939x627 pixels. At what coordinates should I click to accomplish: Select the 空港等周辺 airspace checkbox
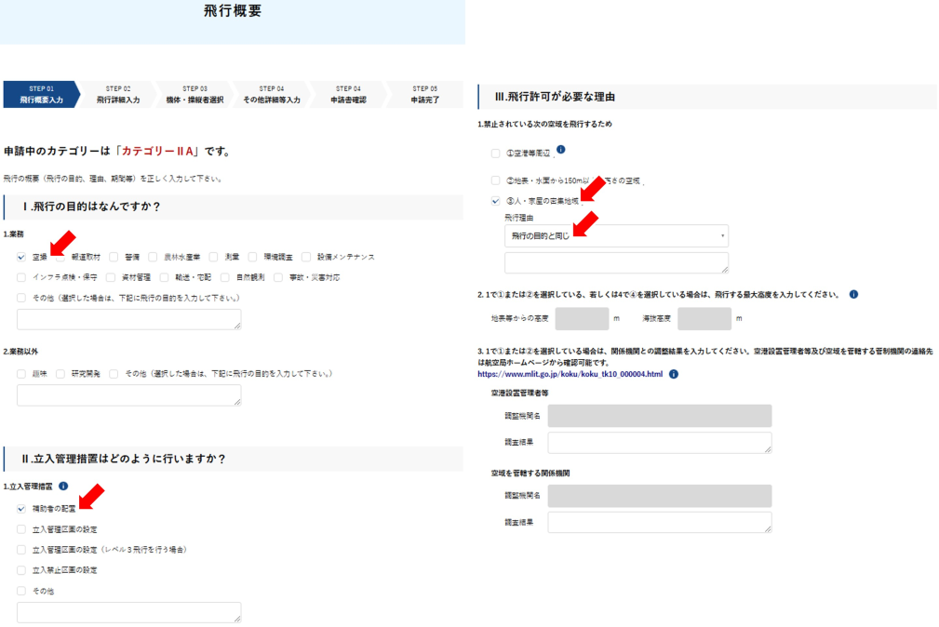[x=496, y=153]
